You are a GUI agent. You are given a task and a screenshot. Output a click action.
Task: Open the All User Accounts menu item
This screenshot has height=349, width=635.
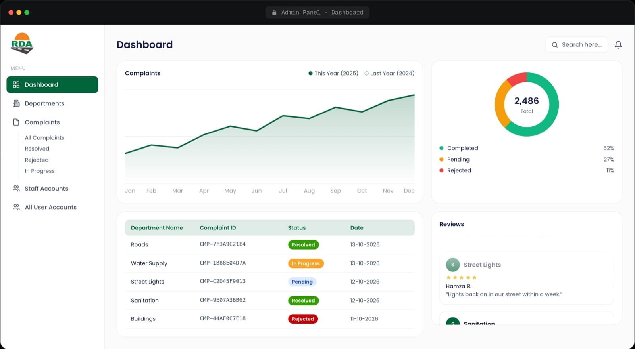point(52,207)
